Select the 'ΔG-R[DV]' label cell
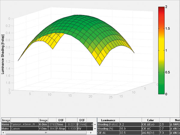 151,133
